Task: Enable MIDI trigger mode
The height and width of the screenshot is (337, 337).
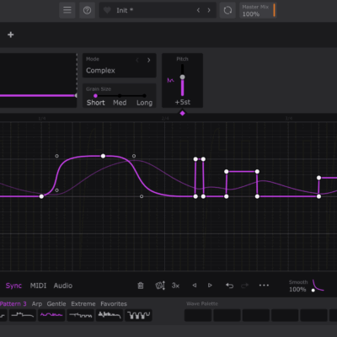Action: tap(38, 286)
